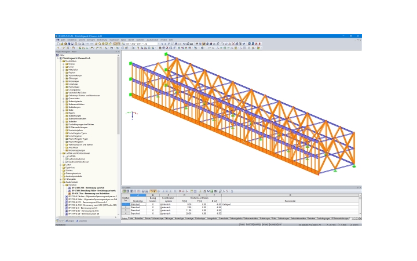
Task: Click column A header in table
Action: [x=138, y=195]
